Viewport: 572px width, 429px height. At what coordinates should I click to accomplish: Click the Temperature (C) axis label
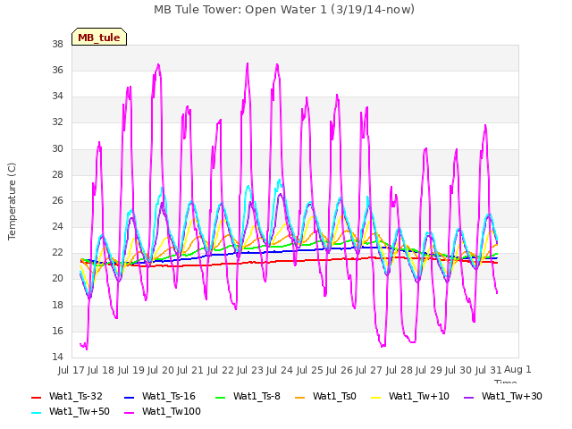[x=12, y=201]
